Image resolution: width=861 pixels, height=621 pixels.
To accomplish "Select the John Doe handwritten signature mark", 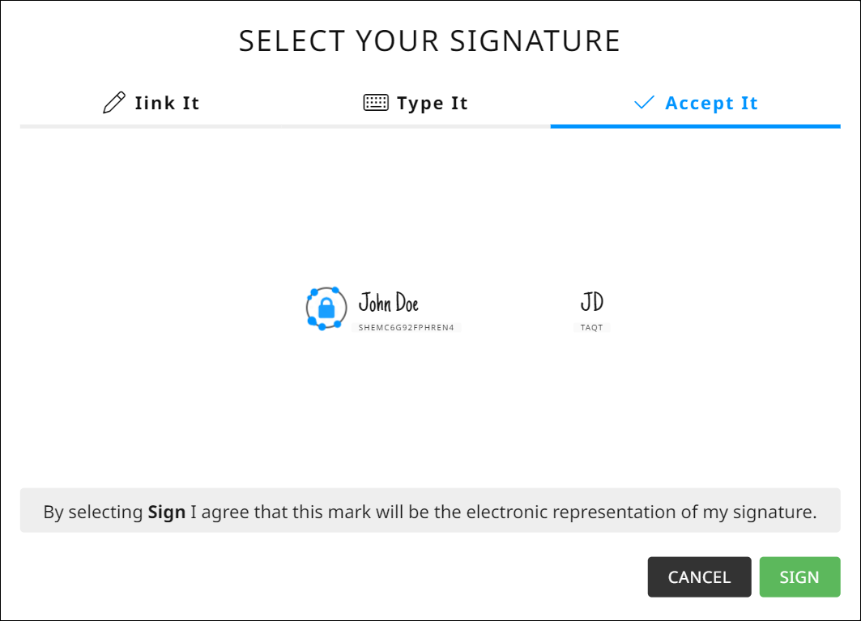I will pos(390,301).
